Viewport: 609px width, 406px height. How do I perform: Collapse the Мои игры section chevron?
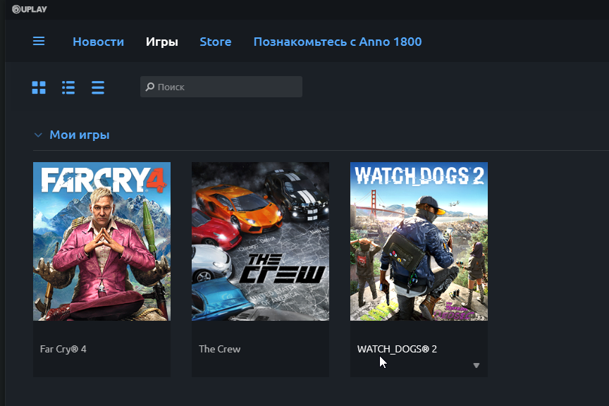38,135
